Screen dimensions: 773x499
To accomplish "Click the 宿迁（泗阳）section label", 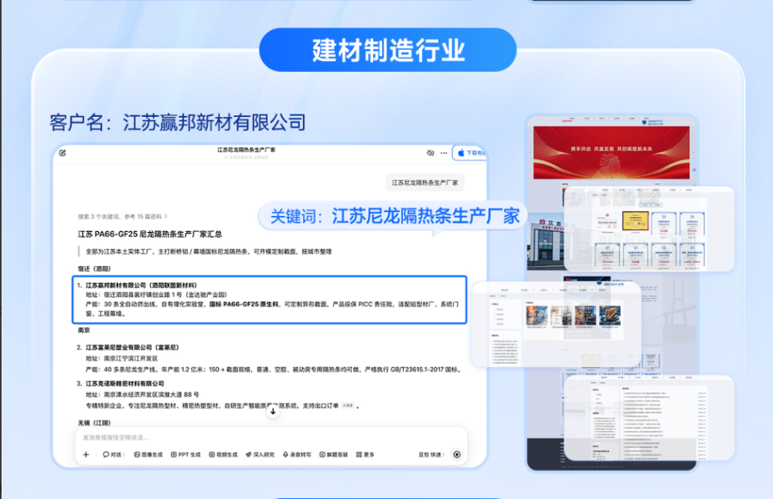I will click(94, 269).
